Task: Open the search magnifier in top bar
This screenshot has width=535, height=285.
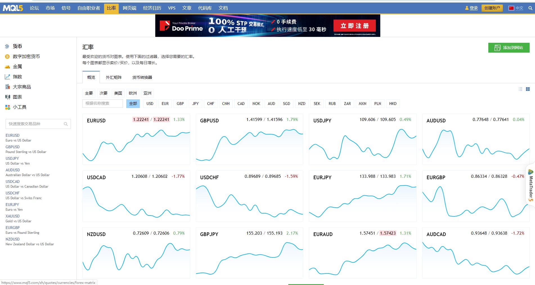Action: [530, 8]
